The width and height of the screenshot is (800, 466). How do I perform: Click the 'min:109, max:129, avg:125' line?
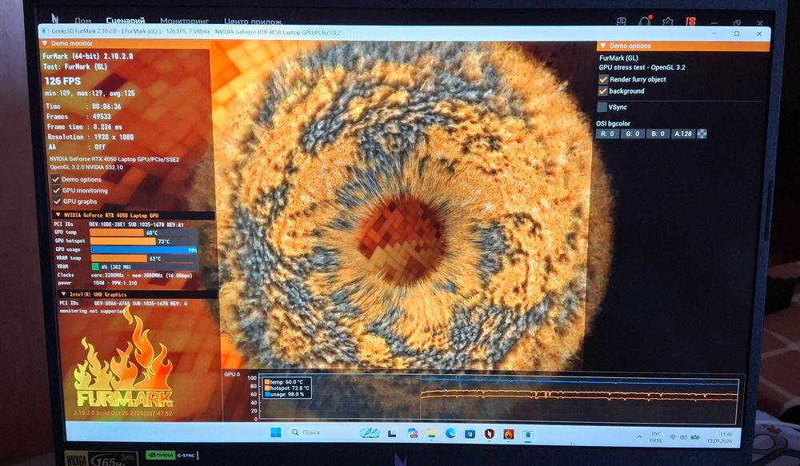pos(90,94)
